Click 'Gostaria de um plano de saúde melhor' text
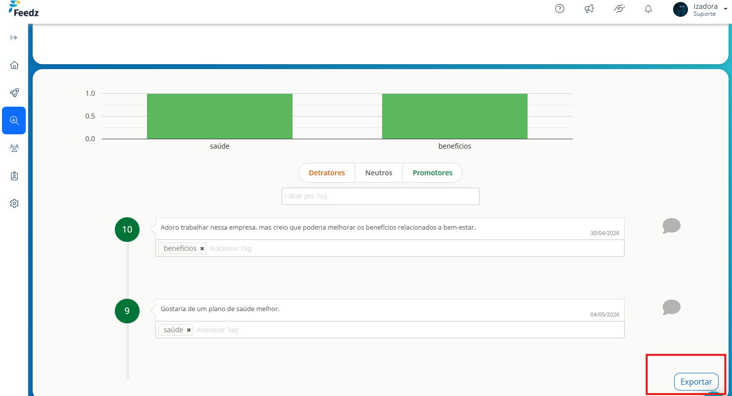The width and height of the screenshot is (732, 396). click(220, 309)
